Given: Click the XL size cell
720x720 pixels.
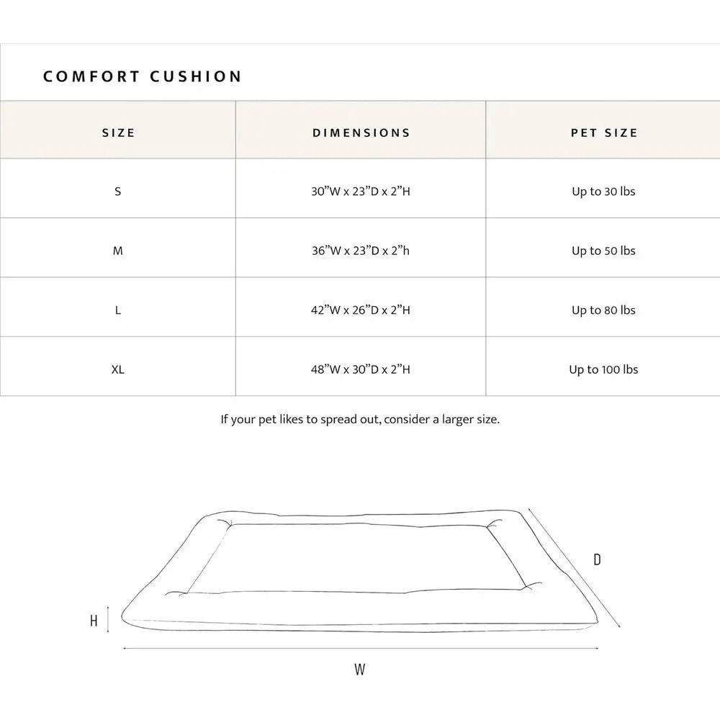Looking at the screenshot, I should pos(118,369).
